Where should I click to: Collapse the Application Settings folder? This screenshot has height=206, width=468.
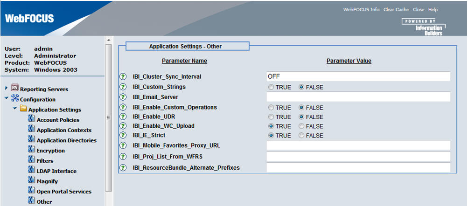(15, 108)
